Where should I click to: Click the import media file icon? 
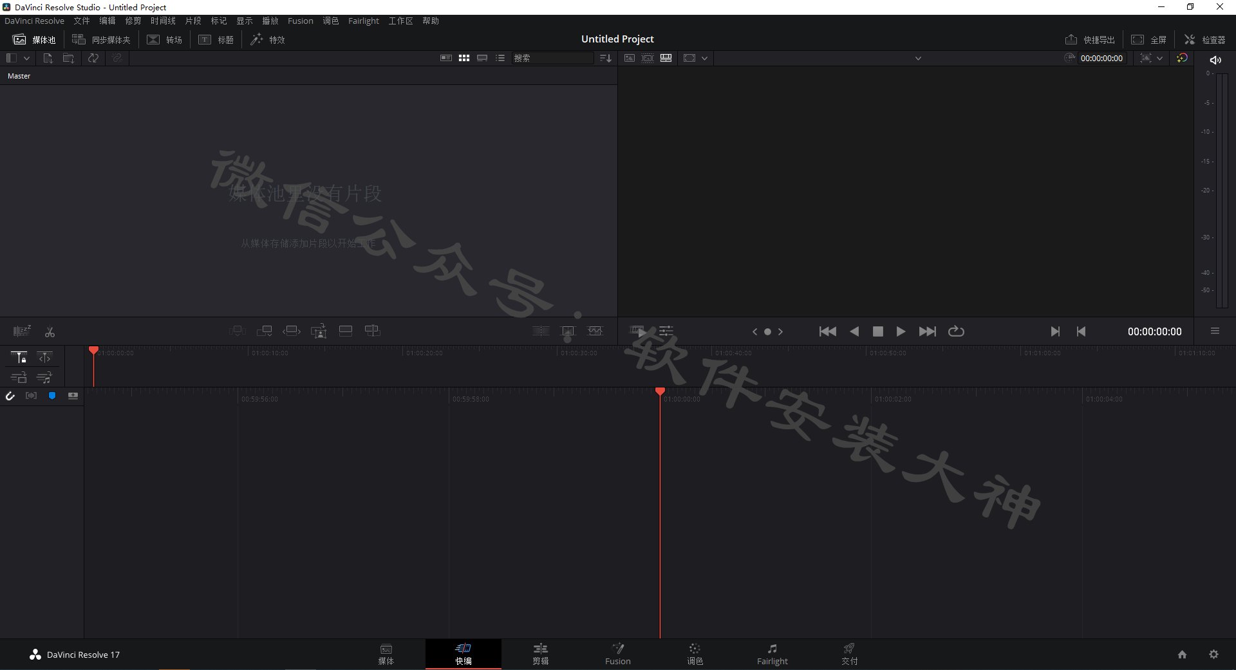click(48, 58)
